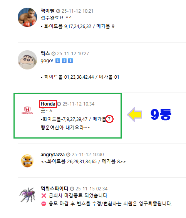Viewport: 186px width, 218px height.
Task: Click the first blue down-arrow emoji after gogo!
Action: [x=58, y=61]
